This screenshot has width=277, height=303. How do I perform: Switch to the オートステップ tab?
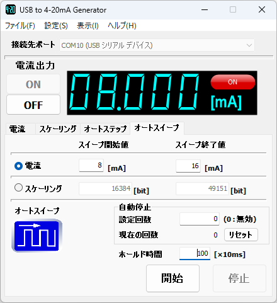tap(105, 129)
